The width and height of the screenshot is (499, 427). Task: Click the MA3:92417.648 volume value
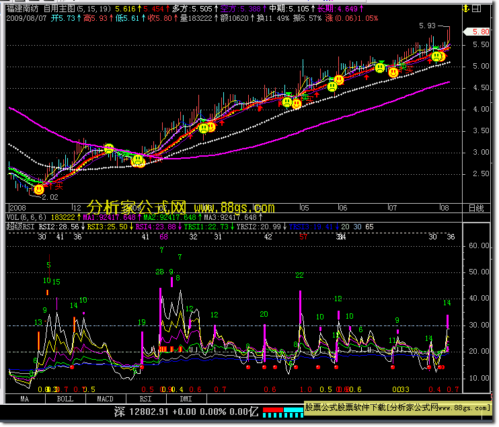coord(231,217)
